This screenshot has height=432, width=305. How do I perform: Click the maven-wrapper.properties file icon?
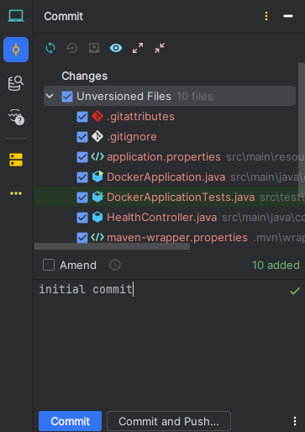97,237
